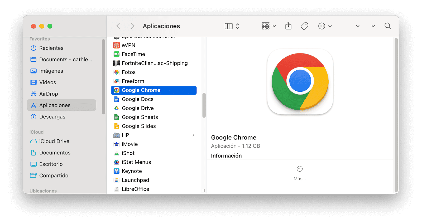Select Imágenes in the sidebar

coord(61,71)
